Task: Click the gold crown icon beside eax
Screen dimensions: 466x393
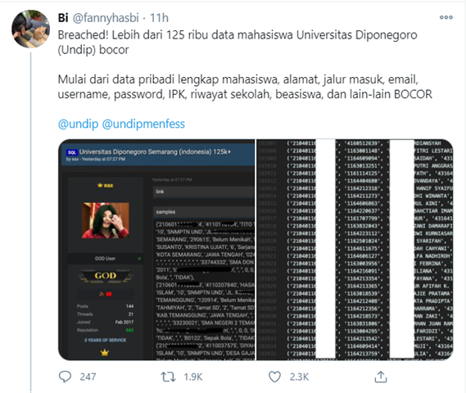Action: 100,185
